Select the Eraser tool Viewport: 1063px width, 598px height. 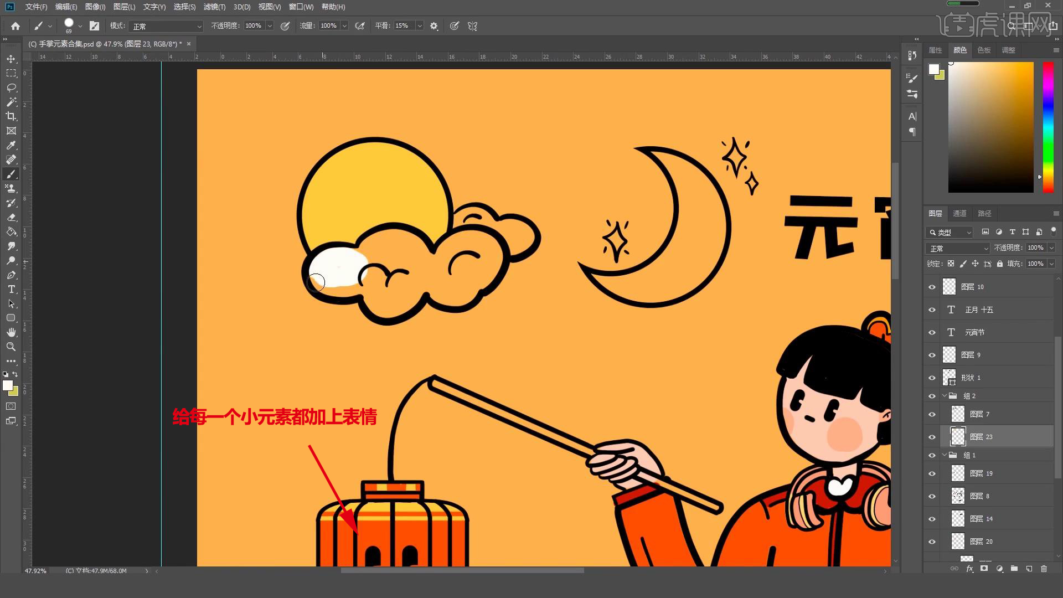(11, 217)
